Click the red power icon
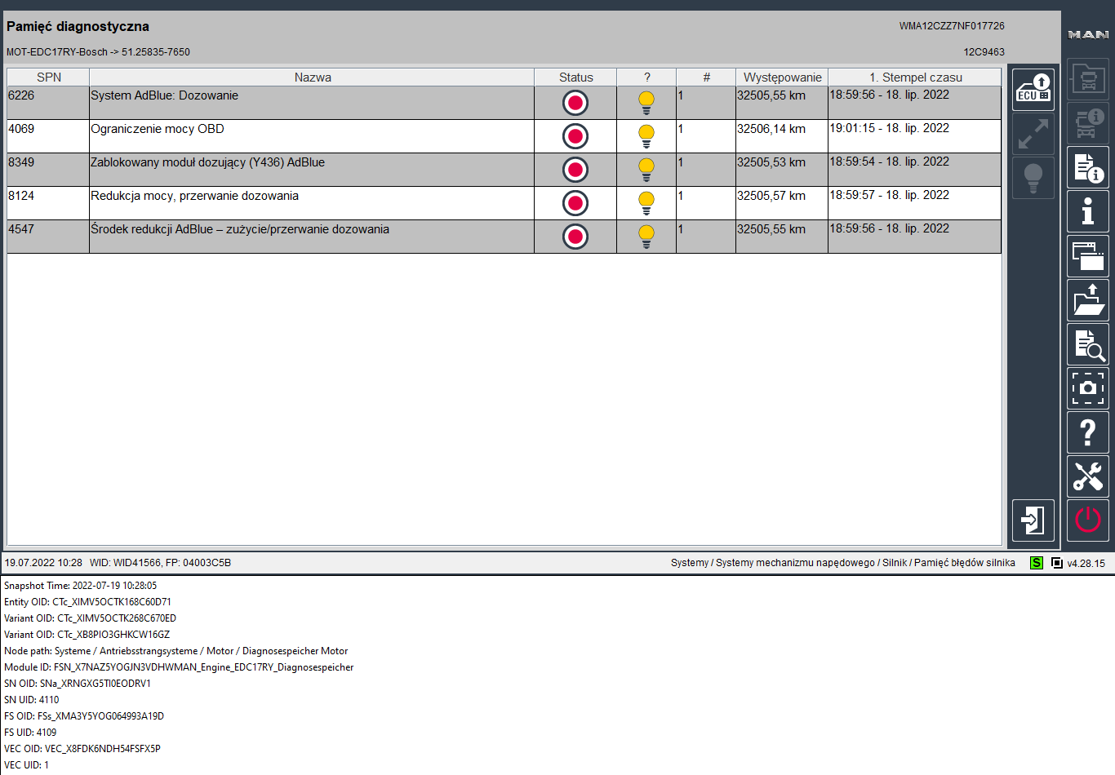Screen dimensions: 1115x775 (x=1088, y=520)
